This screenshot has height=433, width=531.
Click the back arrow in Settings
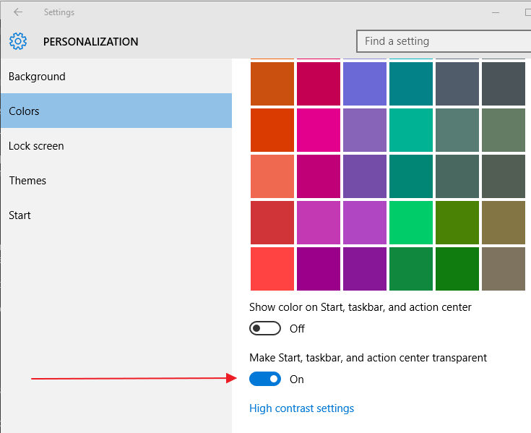click(18, 12)
